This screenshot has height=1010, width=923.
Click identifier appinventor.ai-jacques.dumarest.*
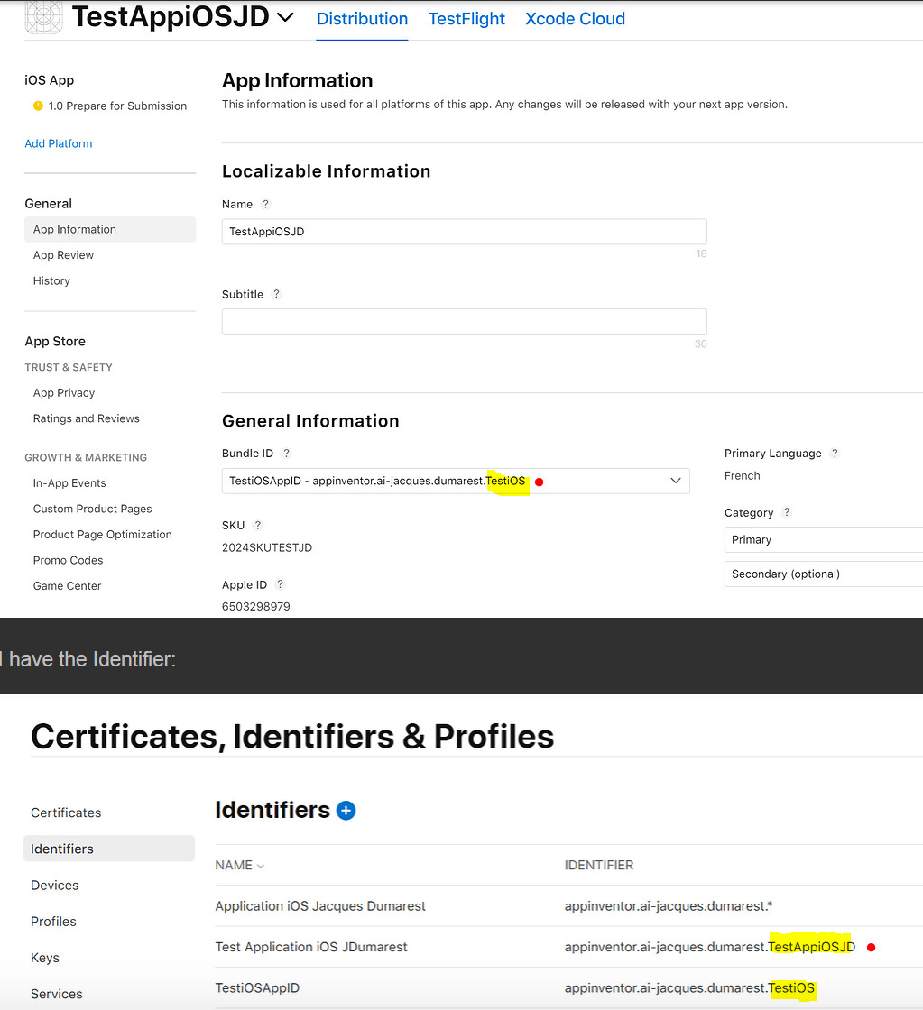click(669, 906)
